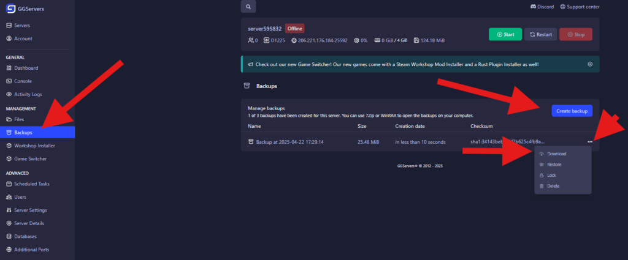Open the Support center link
Image resolution: width=628 pixels, height=260 pixels.
[580, 7]
